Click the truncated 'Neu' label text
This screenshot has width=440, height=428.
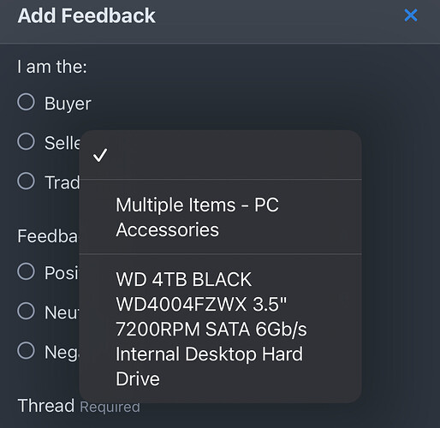(61, 312)
